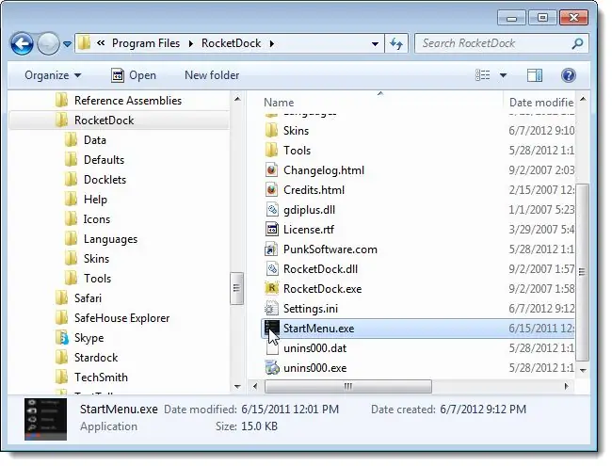Image resolution: width=612 pixels, height=466 pixels.
Task: Expand the address bar history dropdown
Action: pyautogui.click(x=375, y=43)
